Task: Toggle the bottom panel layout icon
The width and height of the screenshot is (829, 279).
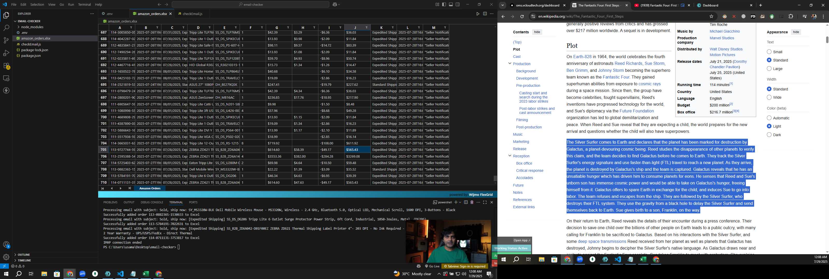Action: coord(451,4)
